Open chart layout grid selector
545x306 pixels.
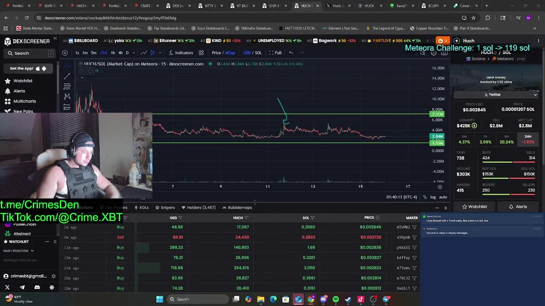pos(201,53)
